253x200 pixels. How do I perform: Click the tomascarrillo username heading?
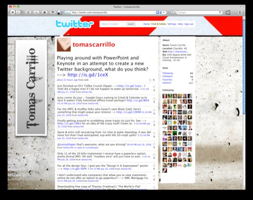pos(94,44)
